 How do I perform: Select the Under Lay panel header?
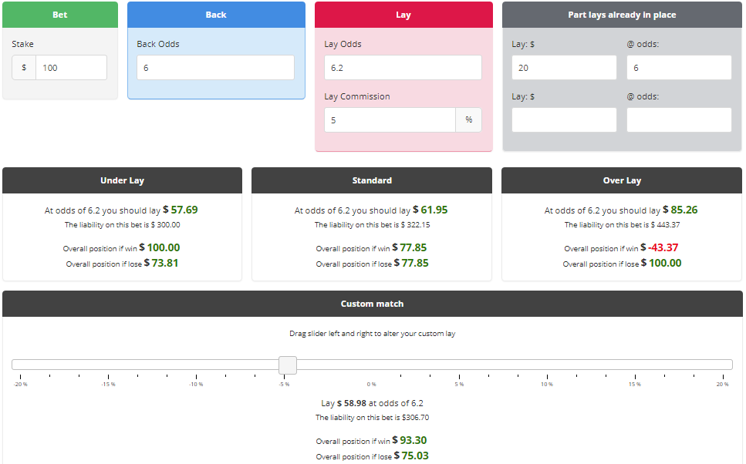pos(122,180)
